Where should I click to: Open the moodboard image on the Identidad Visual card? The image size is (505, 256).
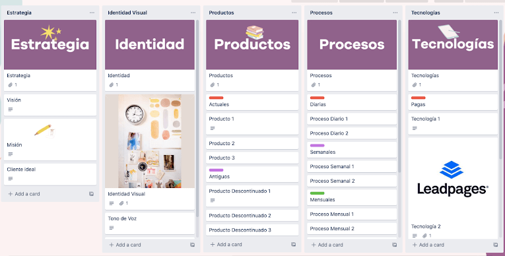150,141
